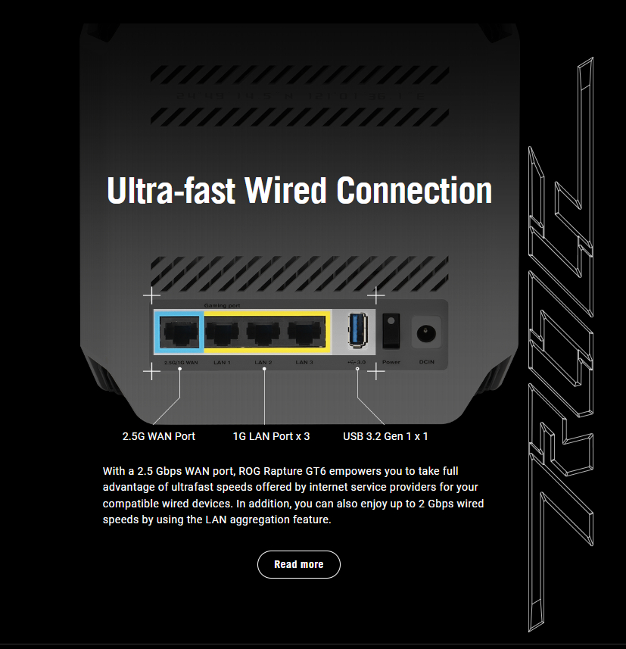This screenshot has height=649, width=626.
Task: Click the DCIN label under the jack
Action: click(427, 362)
